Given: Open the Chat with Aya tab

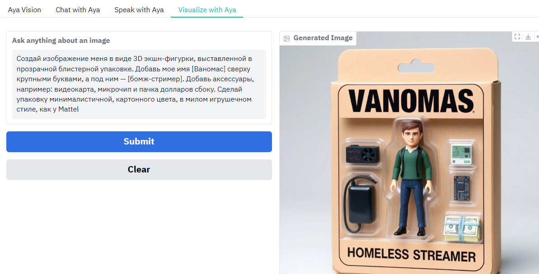Looking at the screenshot, I should [x=78, y=9].
